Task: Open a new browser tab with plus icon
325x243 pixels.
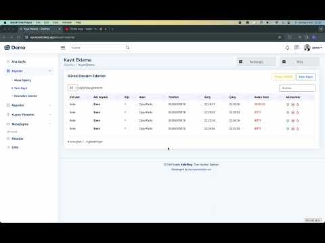Action: tap(112, 29)
